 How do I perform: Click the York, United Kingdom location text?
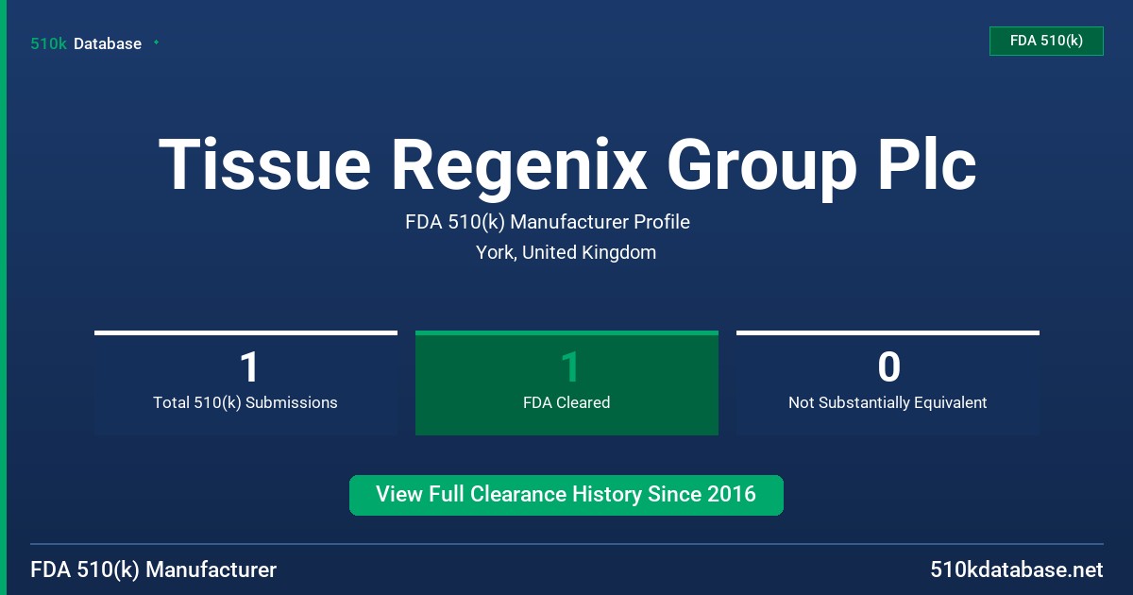[x=566, y=252]
